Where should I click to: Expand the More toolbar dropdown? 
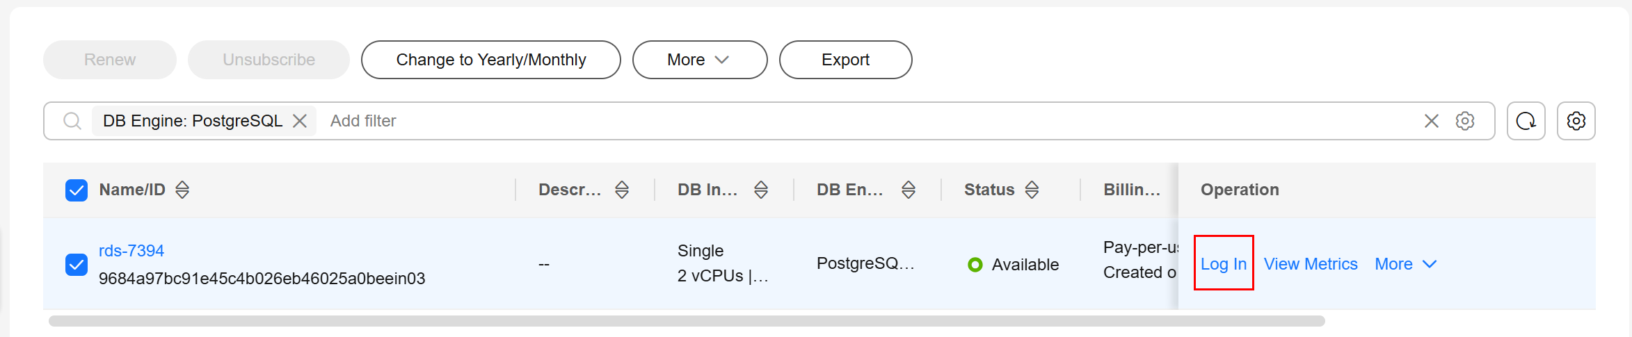point(700,60)
